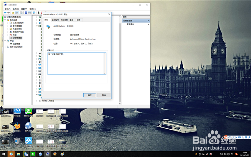251x157 pixels.
Task: Expand the 服务和应用程序 tree node
Action: (5, 47)
